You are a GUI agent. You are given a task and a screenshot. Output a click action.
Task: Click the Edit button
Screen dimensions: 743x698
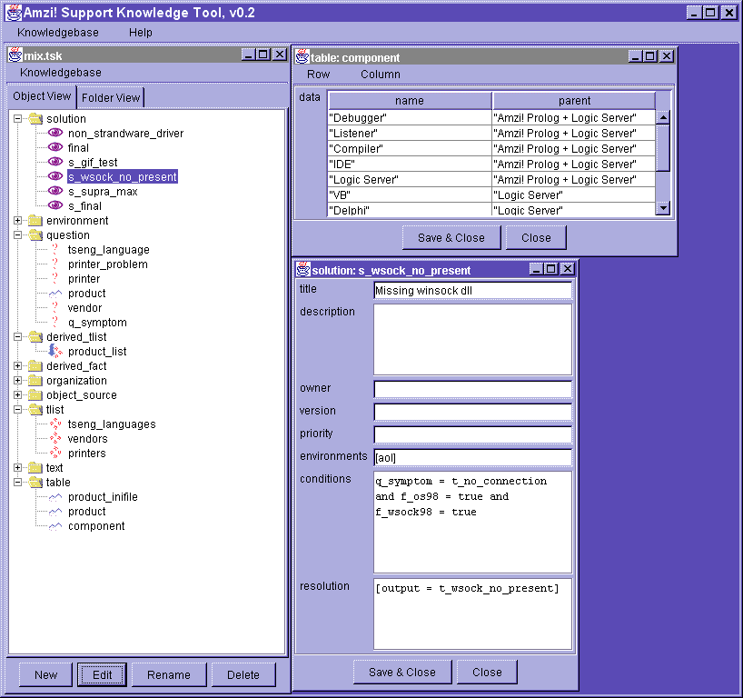click(x=102, y=674)
